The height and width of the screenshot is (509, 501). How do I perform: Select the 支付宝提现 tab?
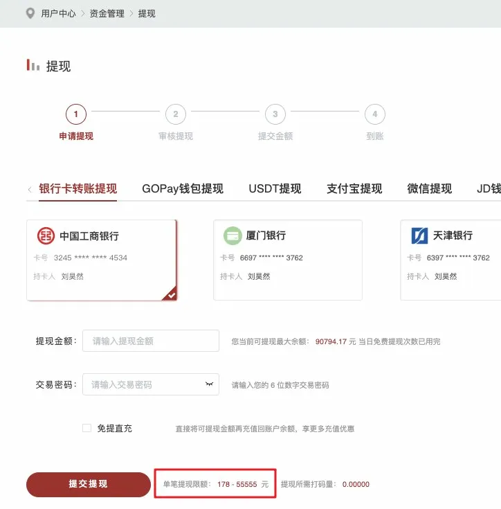(354, 188)
